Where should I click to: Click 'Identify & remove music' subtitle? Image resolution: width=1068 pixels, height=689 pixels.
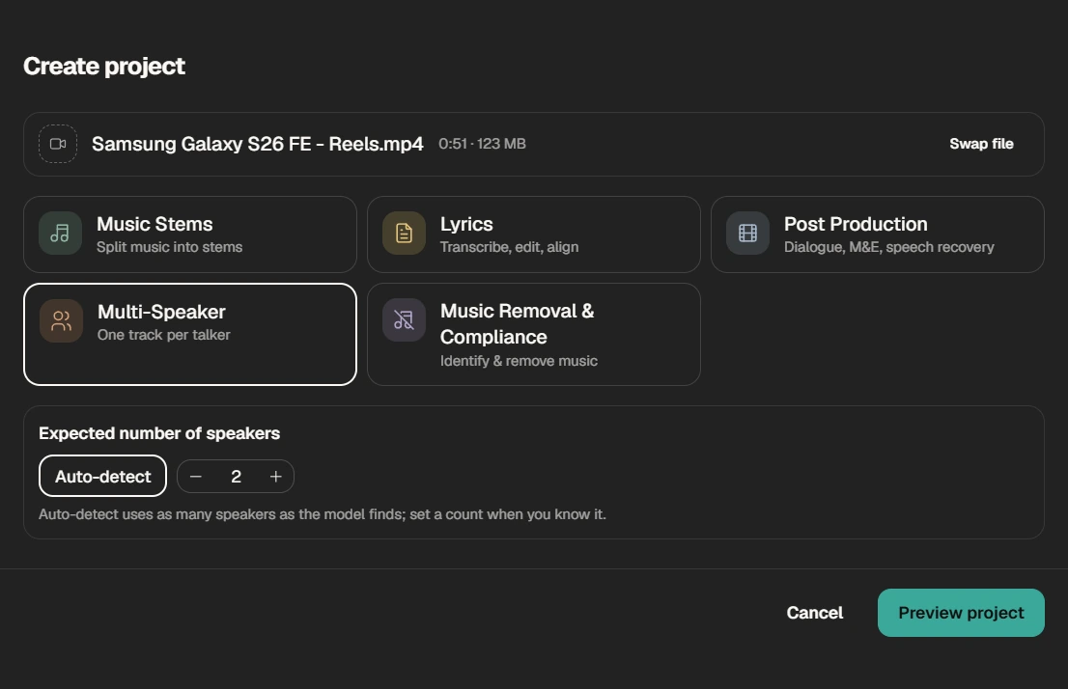pyautogui.click(x=519, y=361)
